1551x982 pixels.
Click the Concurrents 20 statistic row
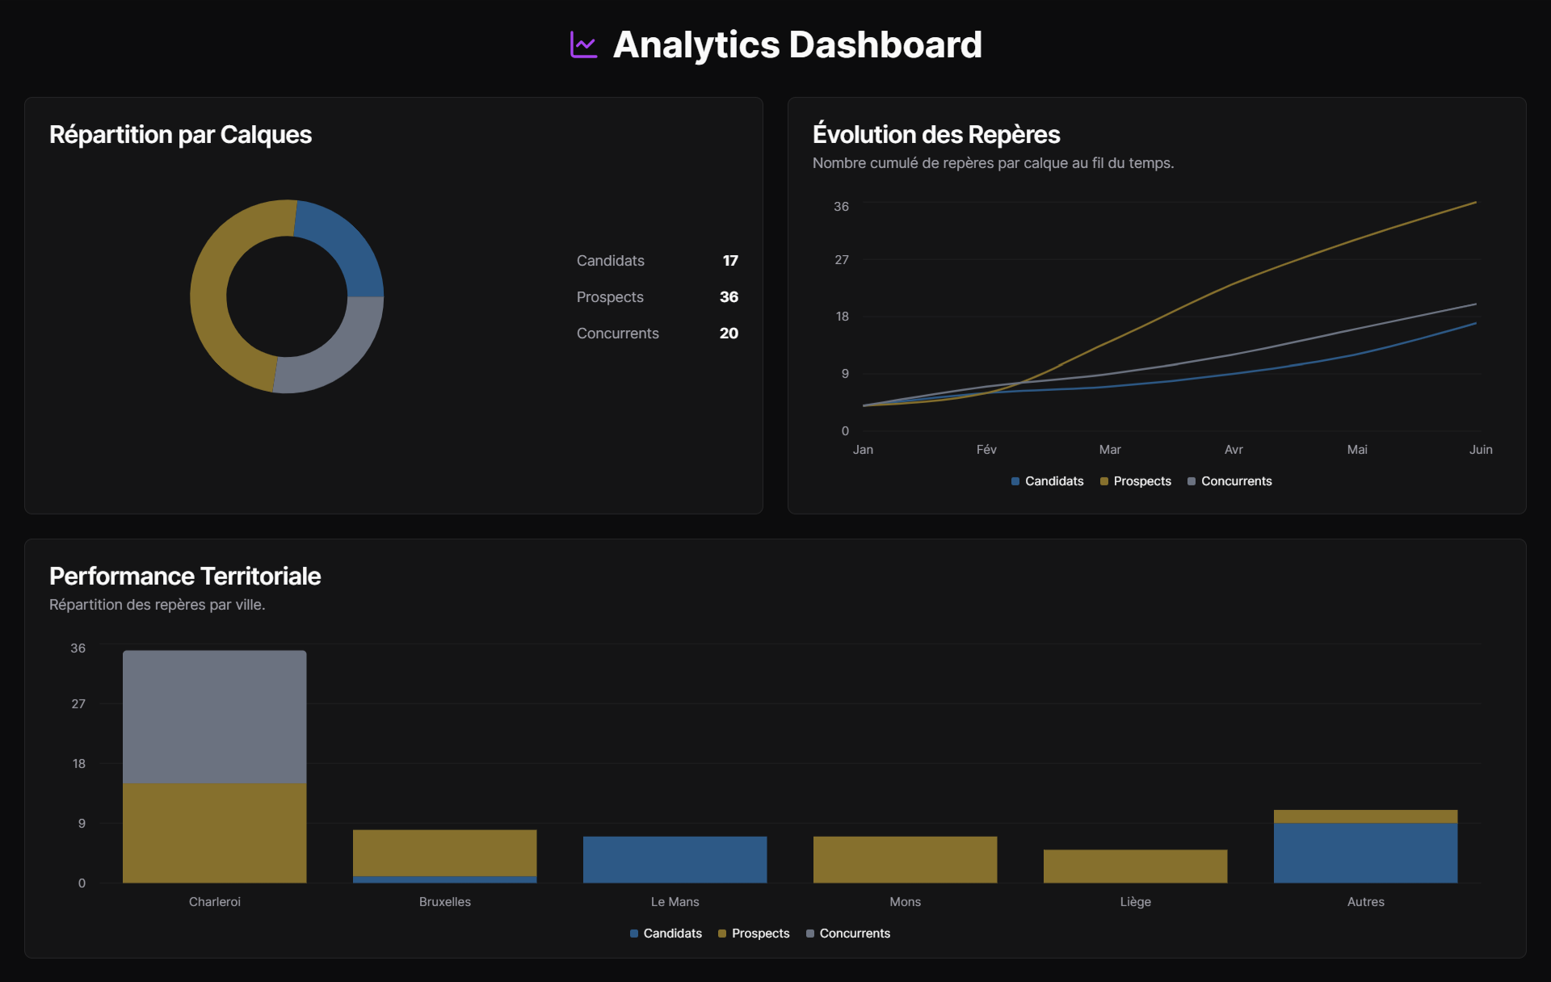coord(657,334)
